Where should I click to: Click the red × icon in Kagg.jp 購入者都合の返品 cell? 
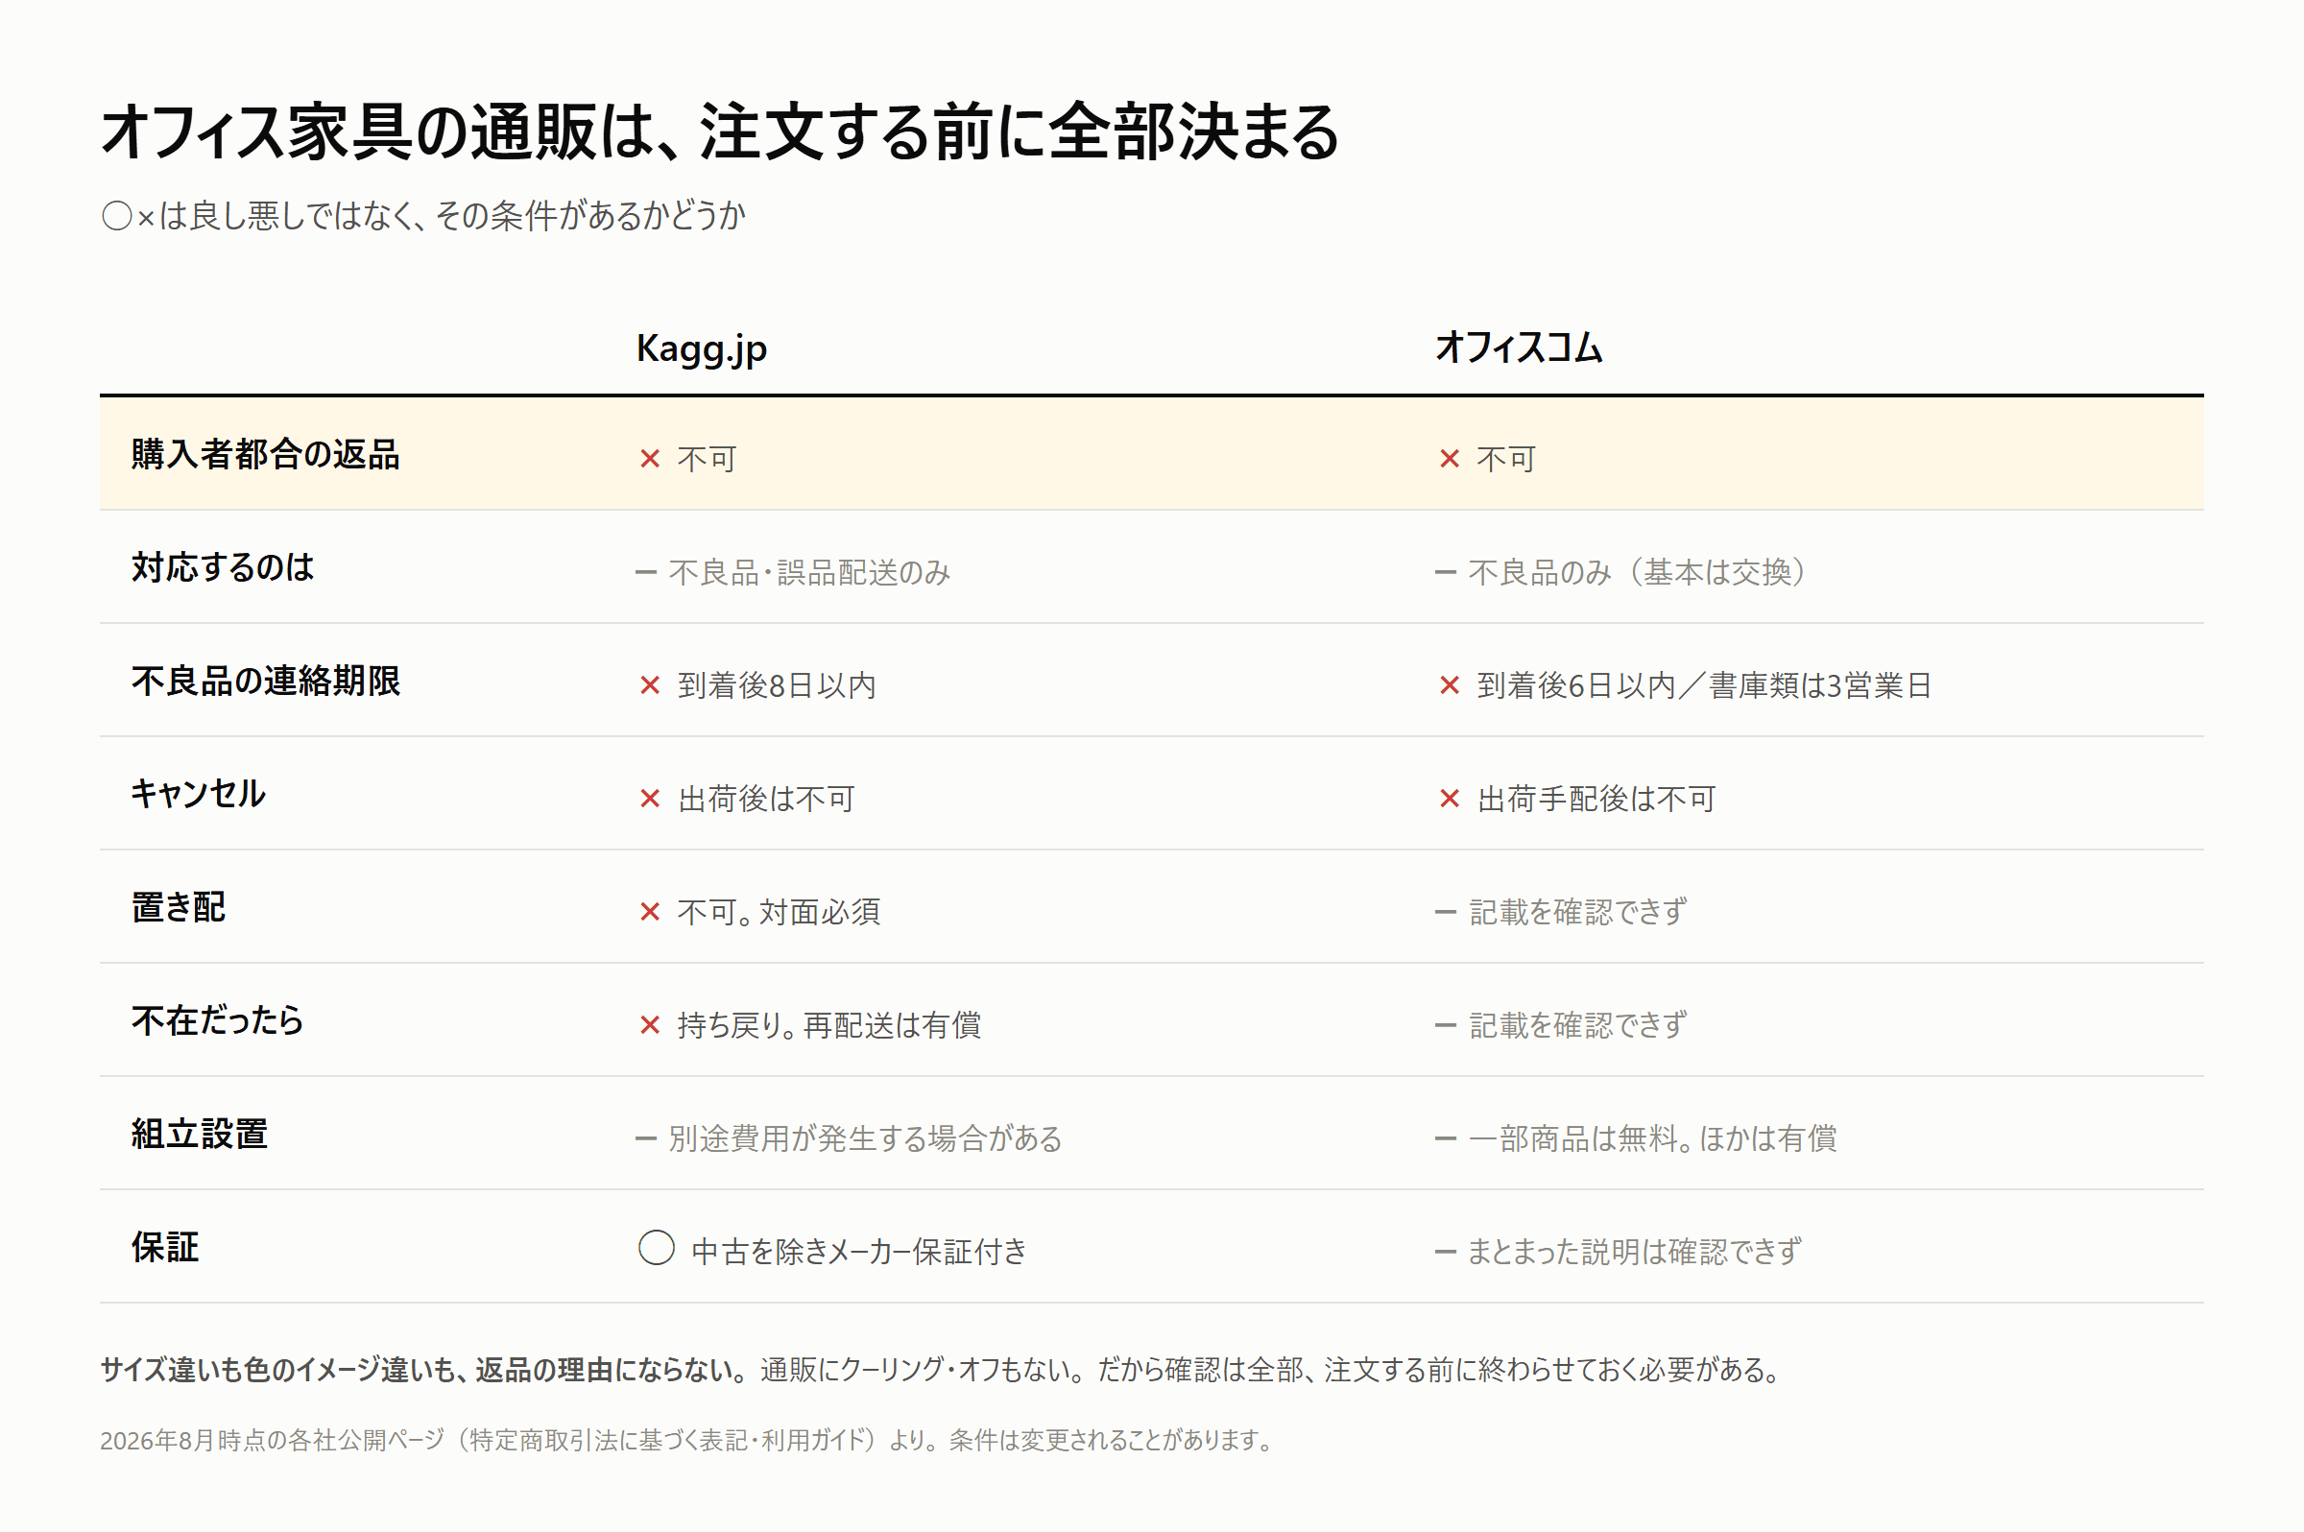click(650, 458)
